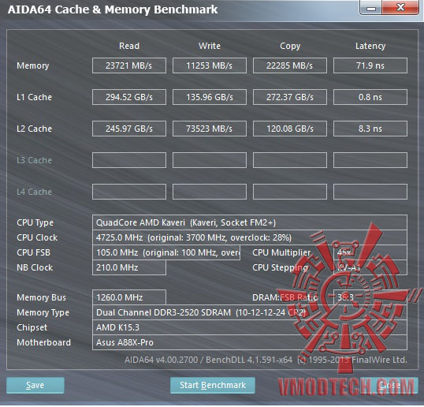
Task: Click the empty L4 Cache Copy field
Action: click(x=289, y=192)
